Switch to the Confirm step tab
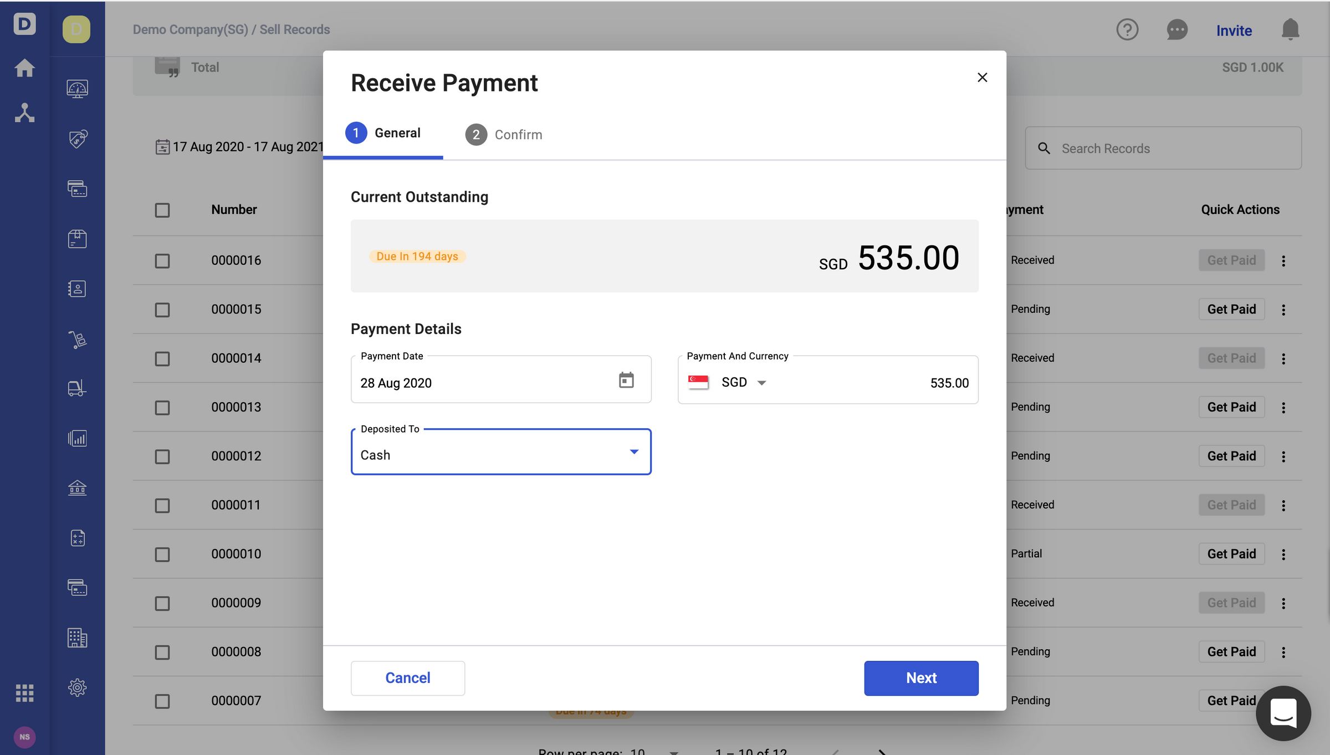 [x=504, y=134]
